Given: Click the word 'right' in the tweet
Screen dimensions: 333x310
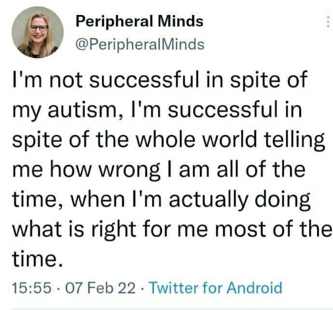Looking at the screenshot, I should 114,230.
